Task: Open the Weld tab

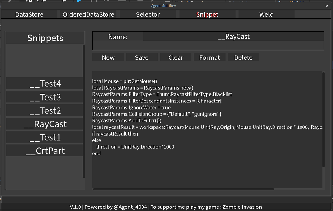Action: (x=266, y=14)
